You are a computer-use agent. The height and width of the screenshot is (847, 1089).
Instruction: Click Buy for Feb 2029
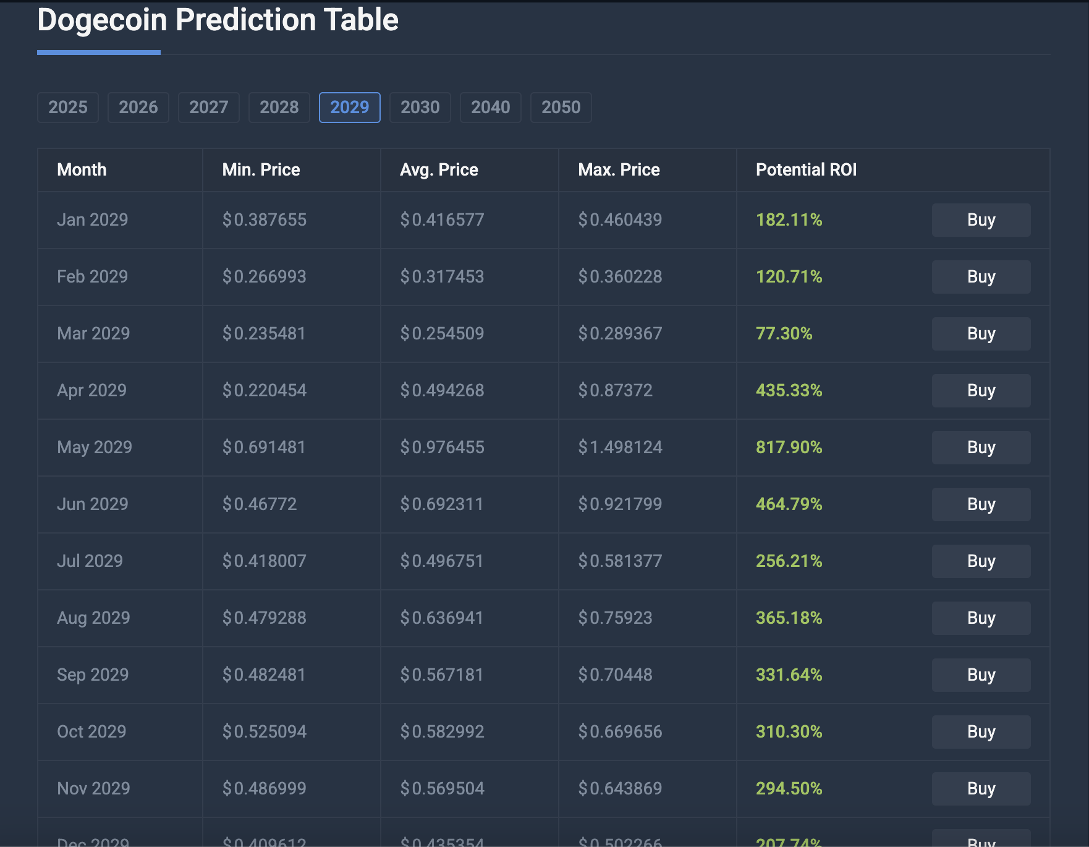[981, 277]
